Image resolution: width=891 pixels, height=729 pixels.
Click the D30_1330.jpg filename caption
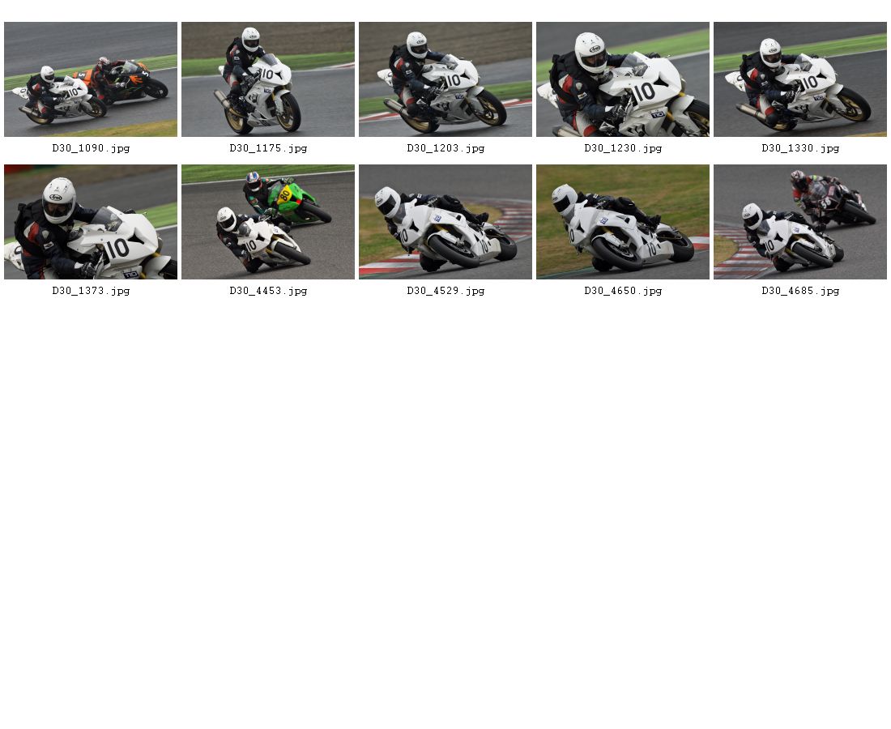click(x=800, y=148)
